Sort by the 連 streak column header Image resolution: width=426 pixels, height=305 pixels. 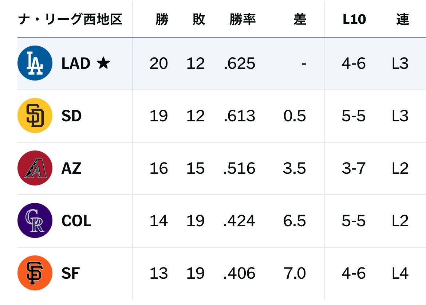[402, 19]
